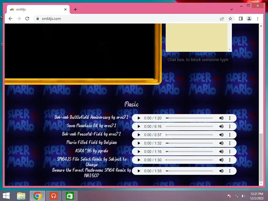Click the Music section heading

pyautogui.click(x=131, y=104)
